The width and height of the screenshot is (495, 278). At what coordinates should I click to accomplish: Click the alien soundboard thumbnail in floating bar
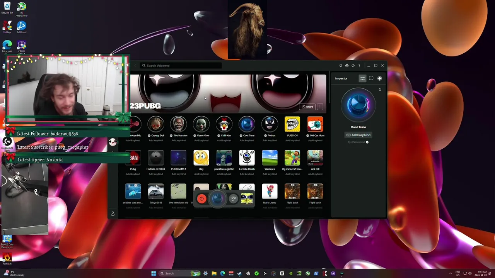pos(247,199)
